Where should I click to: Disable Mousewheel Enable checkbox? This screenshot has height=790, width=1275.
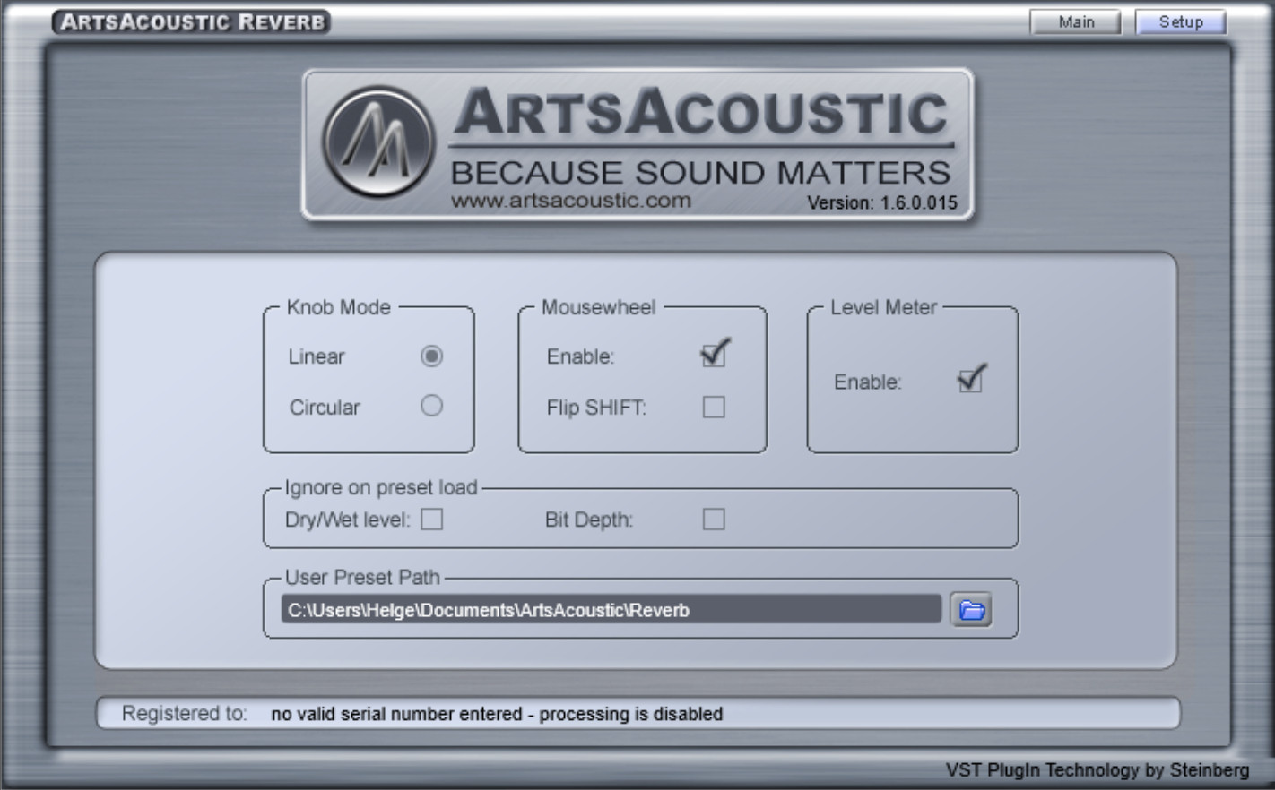pos(715,354)
